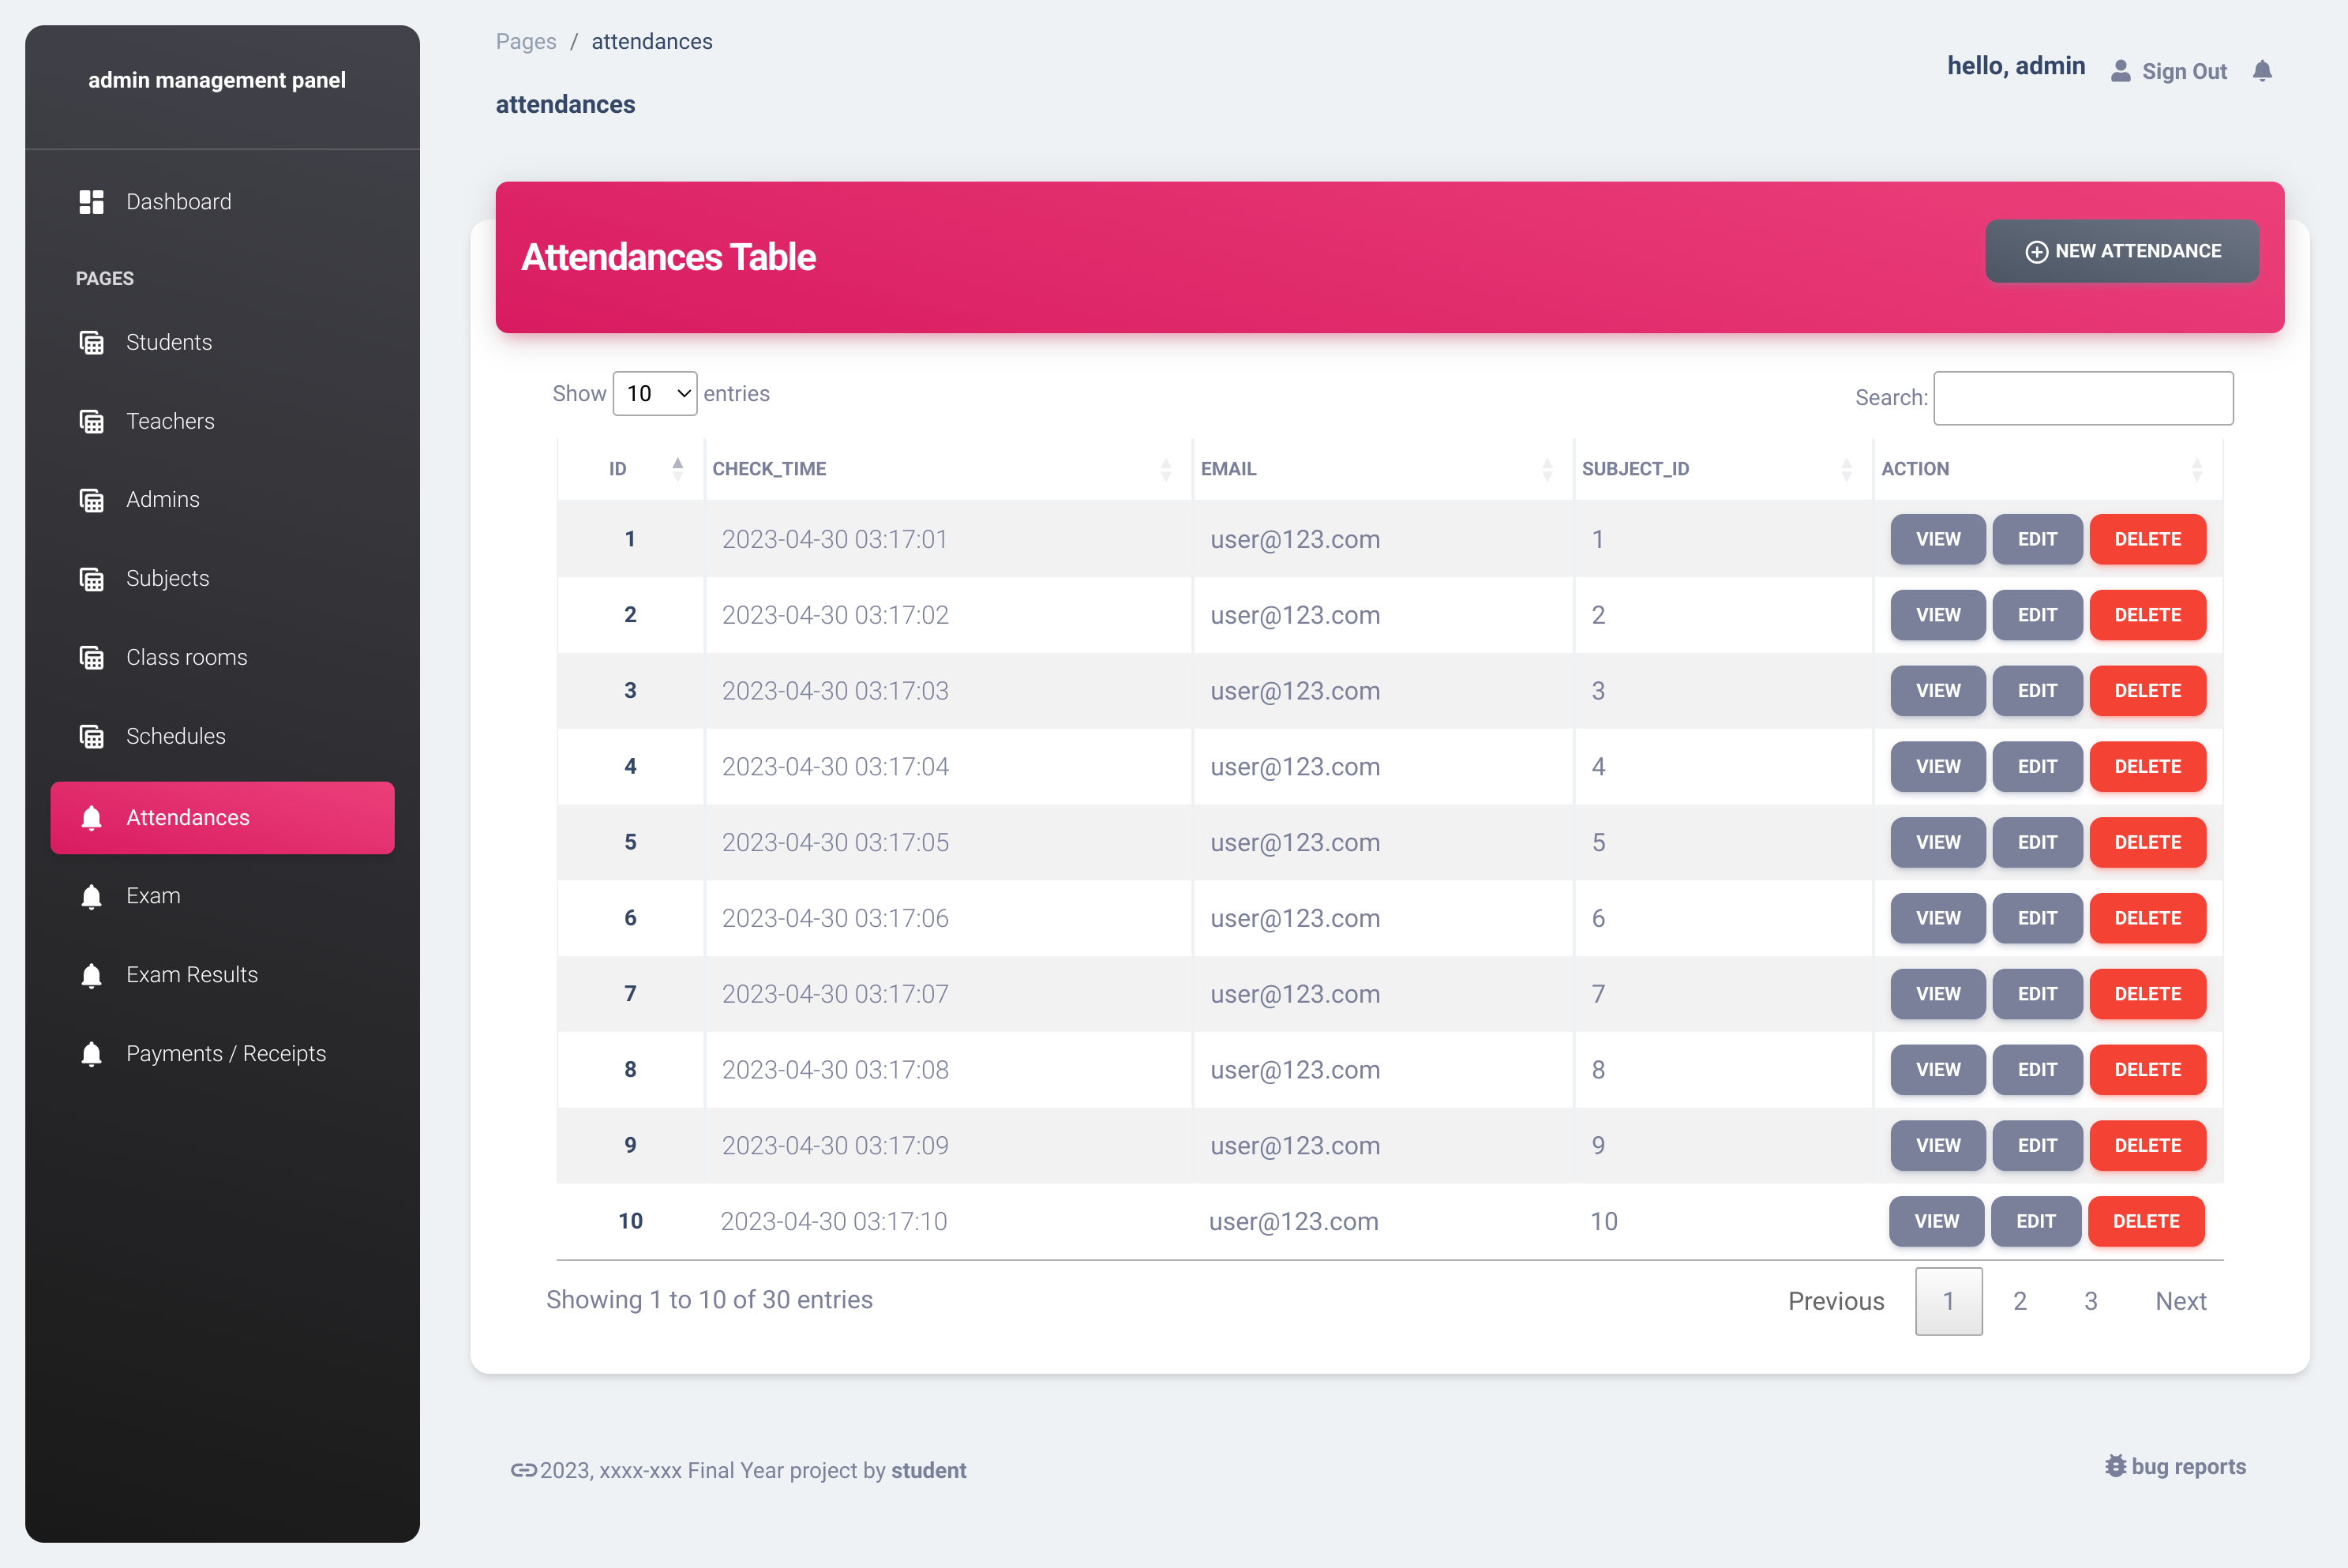Sort by CHECK_TIME column sort arrows
This screenshot has width=2348, height=1568.
(1165, 469)
